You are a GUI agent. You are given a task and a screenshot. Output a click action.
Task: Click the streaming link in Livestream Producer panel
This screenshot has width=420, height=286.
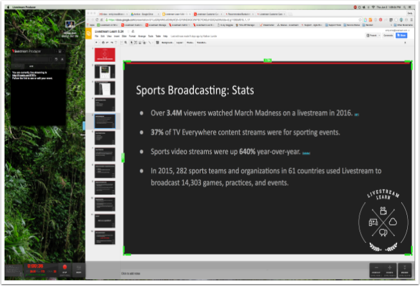(x=24, y=75)
